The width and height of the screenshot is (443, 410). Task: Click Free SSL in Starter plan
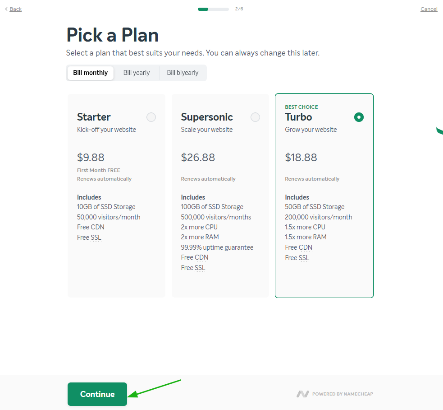tap(89, 237)
